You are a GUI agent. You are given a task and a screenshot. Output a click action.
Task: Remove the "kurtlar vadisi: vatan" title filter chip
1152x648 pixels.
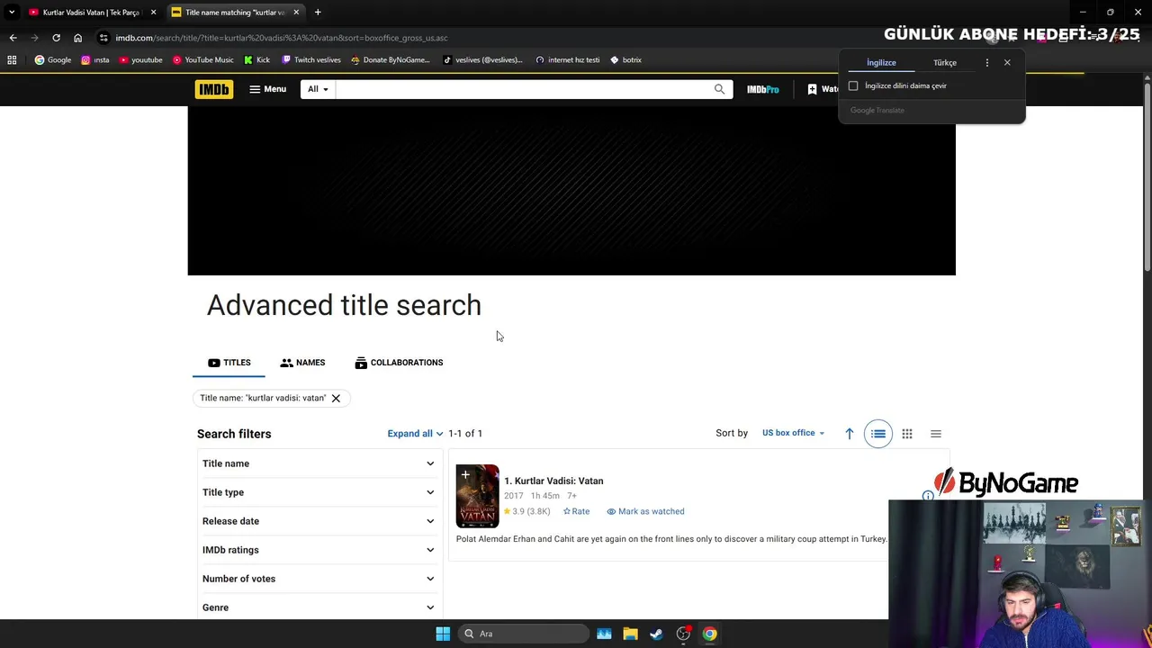(336, 398)
